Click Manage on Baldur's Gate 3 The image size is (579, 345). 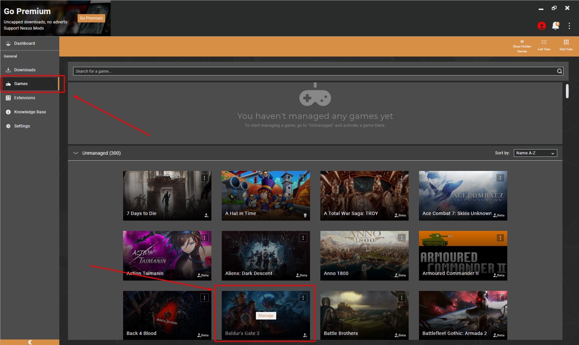click(266, 316)
